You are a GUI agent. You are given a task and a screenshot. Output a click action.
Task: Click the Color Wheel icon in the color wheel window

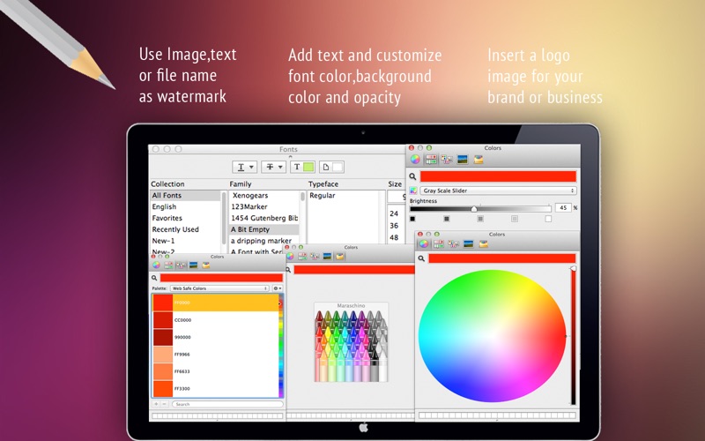tap(424, 244)
